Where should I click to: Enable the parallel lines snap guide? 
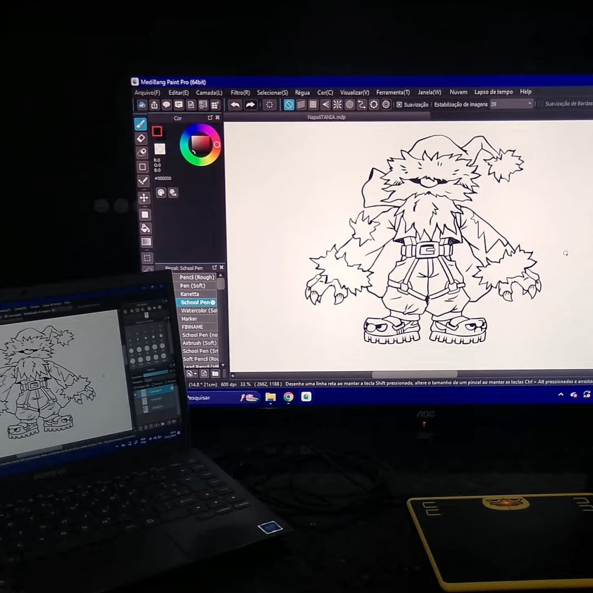[x=301, y=105]
